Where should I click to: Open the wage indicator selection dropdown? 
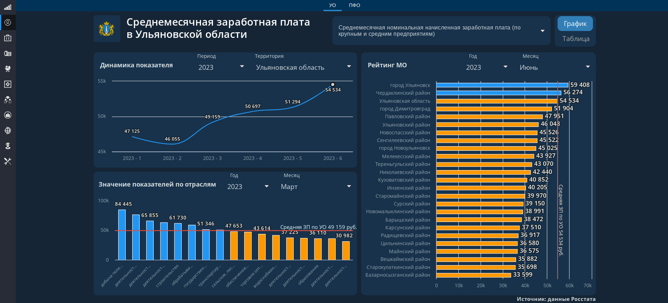click(441, 31)
